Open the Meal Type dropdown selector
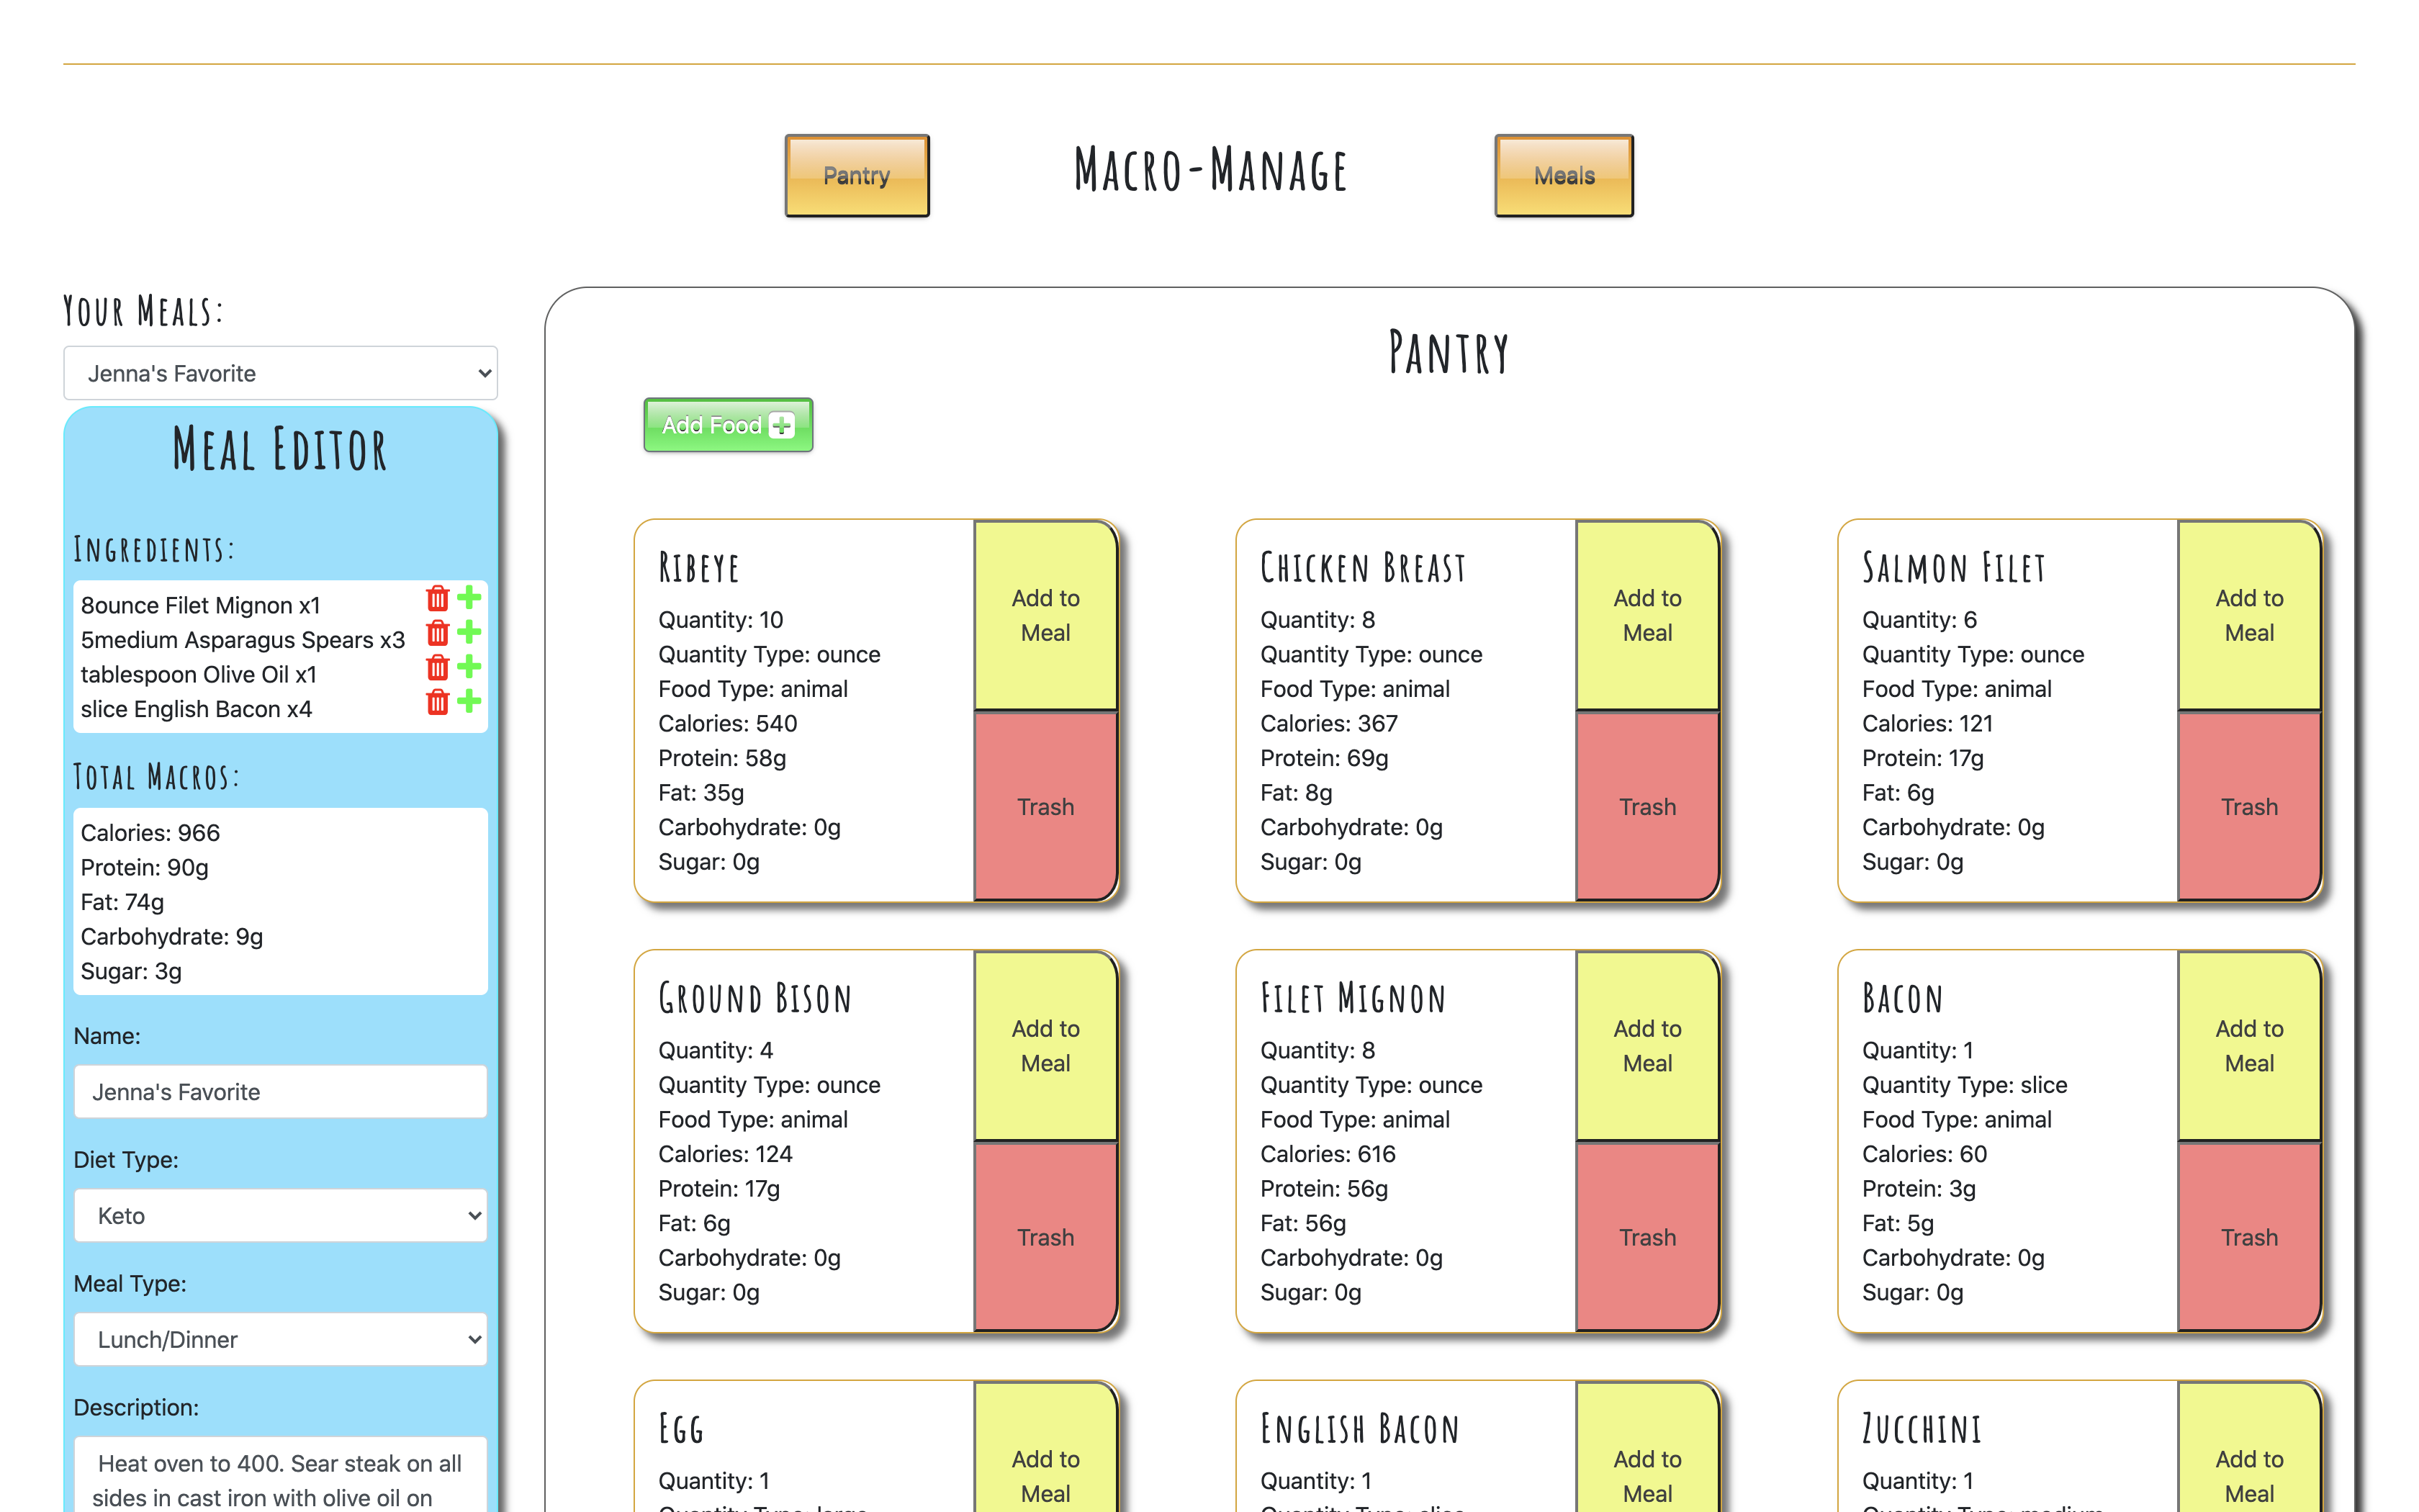 [x=284, y=1339]
